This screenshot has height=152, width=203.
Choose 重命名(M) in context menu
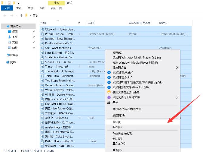click(x=143, y=144)
